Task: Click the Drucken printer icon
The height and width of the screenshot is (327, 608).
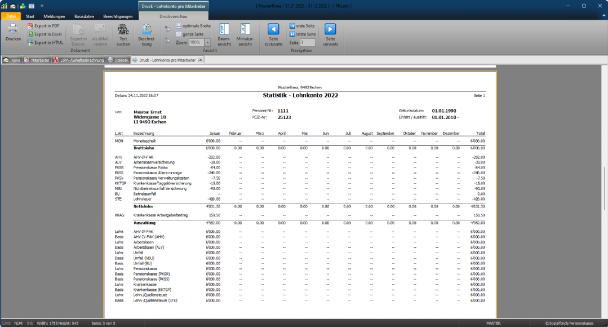Action: tap(13, 29)
